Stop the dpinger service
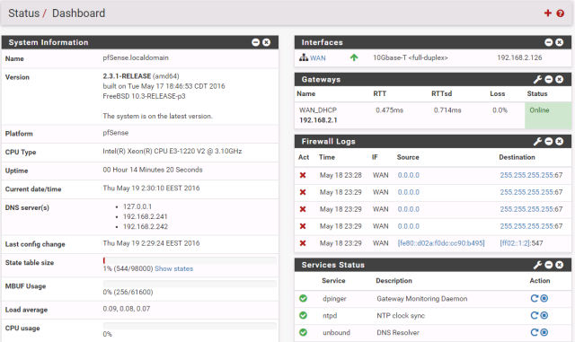Viewport: 575px width, 342px height. point(544,298)
